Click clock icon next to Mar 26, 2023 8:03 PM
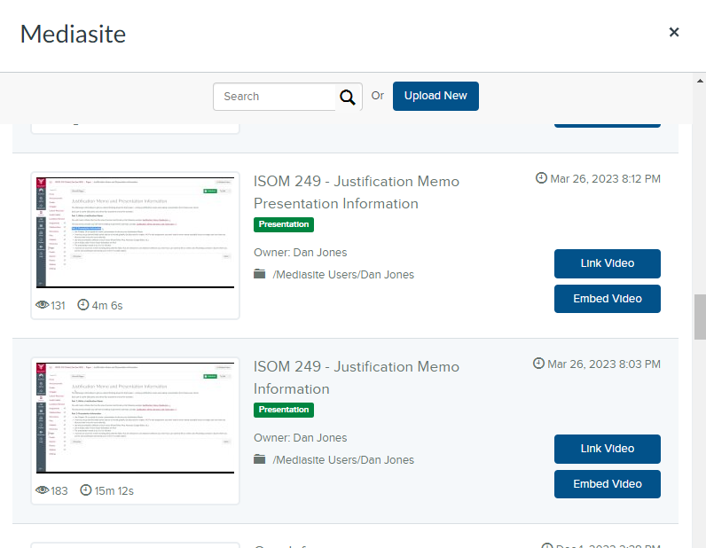Viewport: 706px width, 548px height. 538,363
